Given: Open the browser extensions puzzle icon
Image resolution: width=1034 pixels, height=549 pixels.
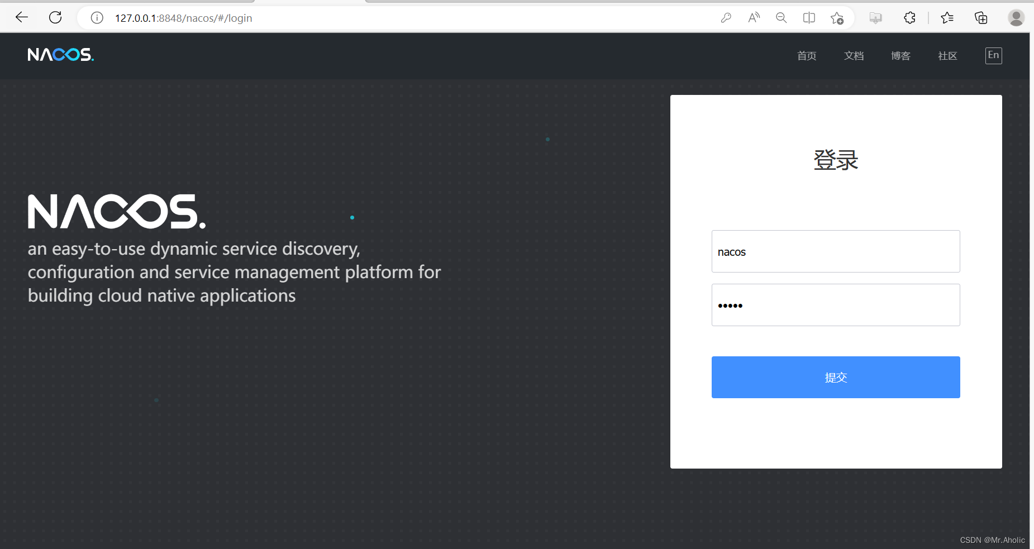Looking at the screenshot, I should point(909,18).
